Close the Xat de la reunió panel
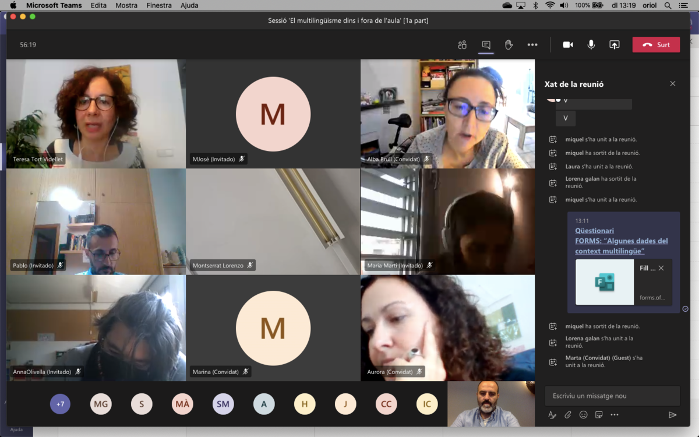 click(x=673, y=84)
